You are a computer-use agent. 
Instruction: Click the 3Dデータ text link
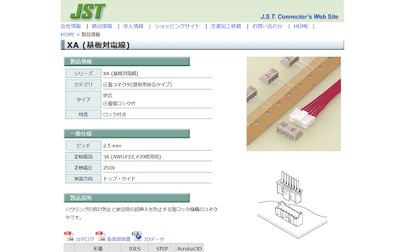coord(154,239)
